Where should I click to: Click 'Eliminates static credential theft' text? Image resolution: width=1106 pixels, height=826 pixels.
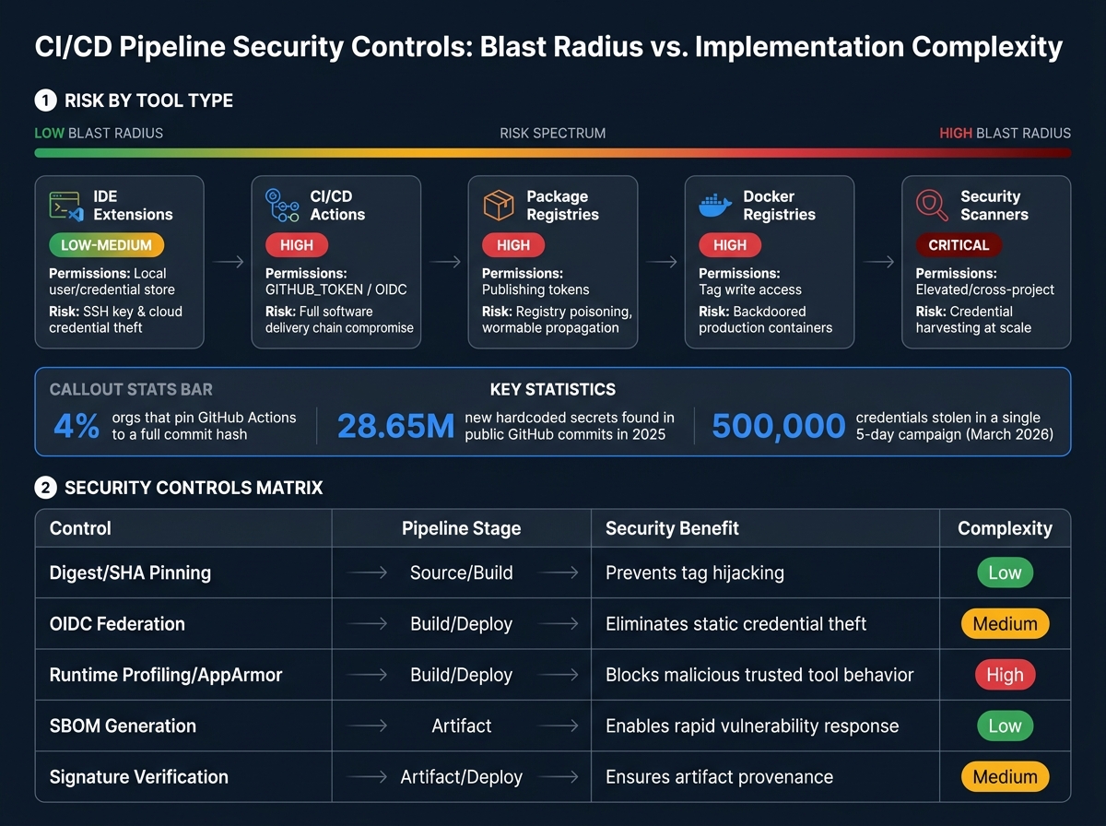click(x=735, y=624)
